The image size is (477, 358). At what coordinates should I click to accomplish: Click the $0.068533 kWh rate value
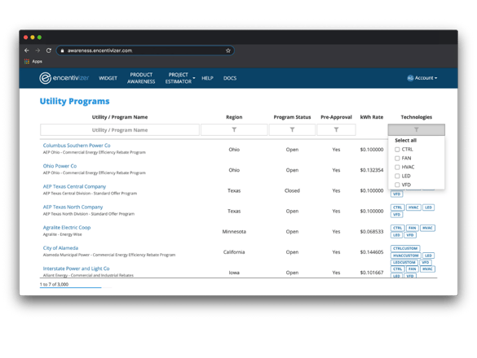point(372,232)
